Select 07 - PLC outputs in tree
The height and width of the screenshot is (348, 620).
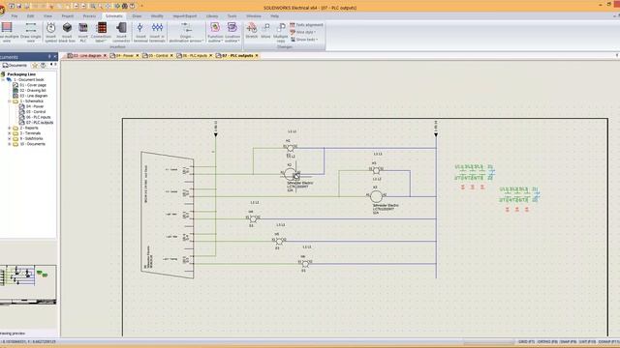40,123
